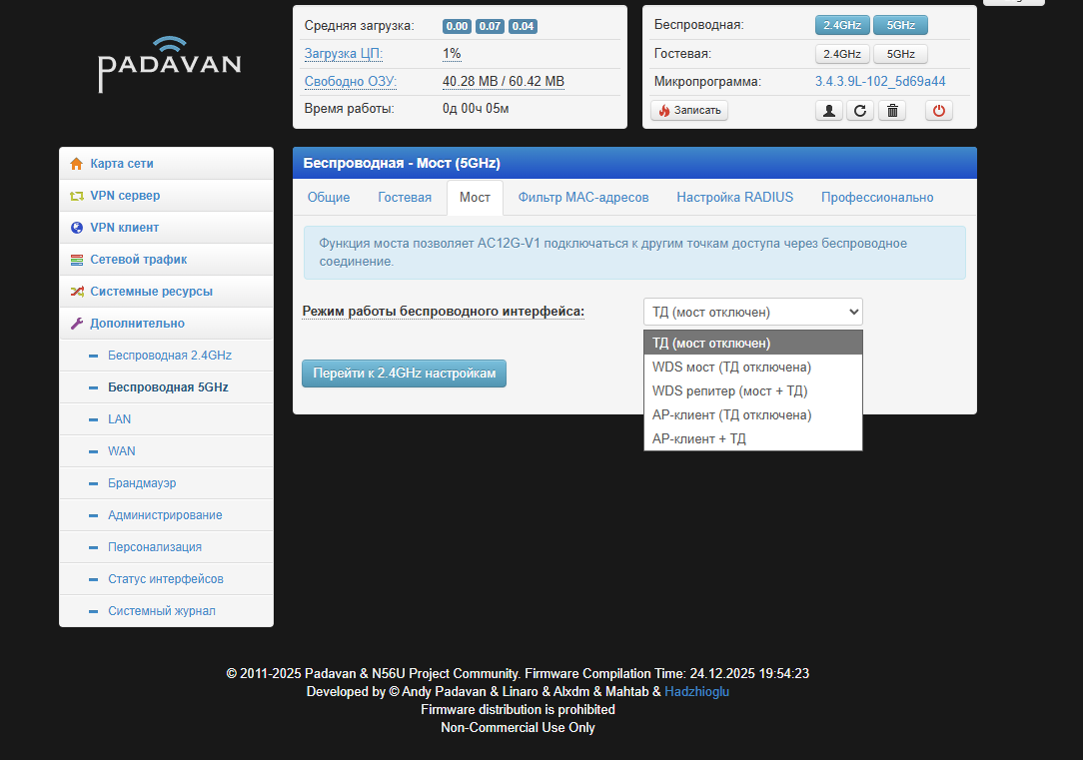This screenshot has width=1083, height=760.
Task: Click the home icon beside Карта сети
Action: click(x=77, y=164)
